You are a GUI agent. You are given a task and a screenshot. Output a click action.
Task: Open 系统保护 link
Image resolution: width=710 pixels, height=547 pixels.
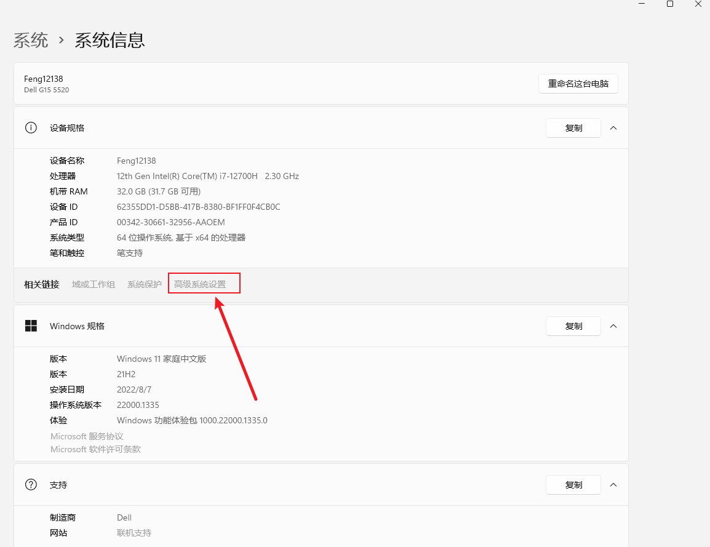[144, 284]
